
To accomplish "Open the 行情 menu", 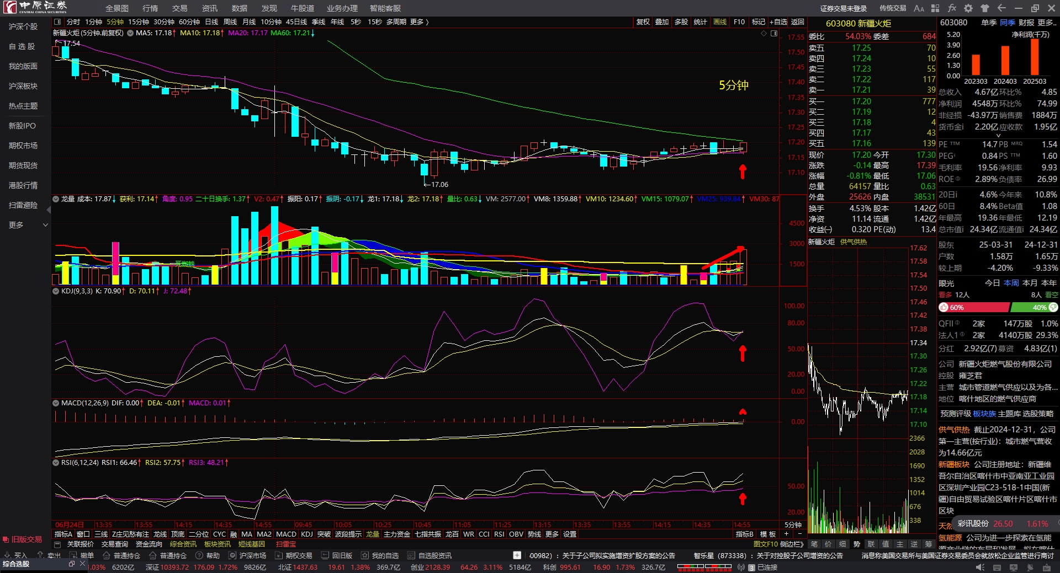I will [150, 8].
